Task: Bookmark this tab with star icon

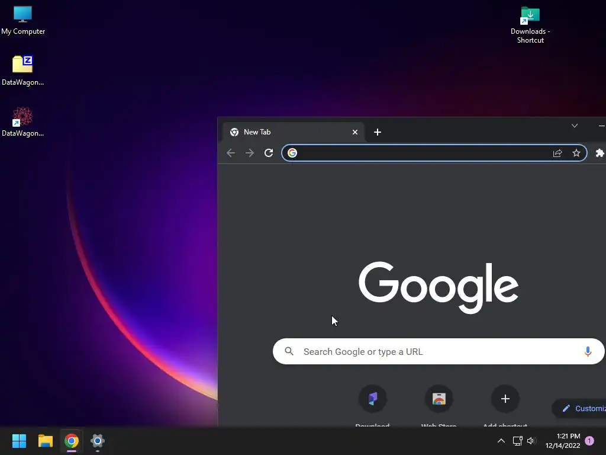Action: (576, 153)
